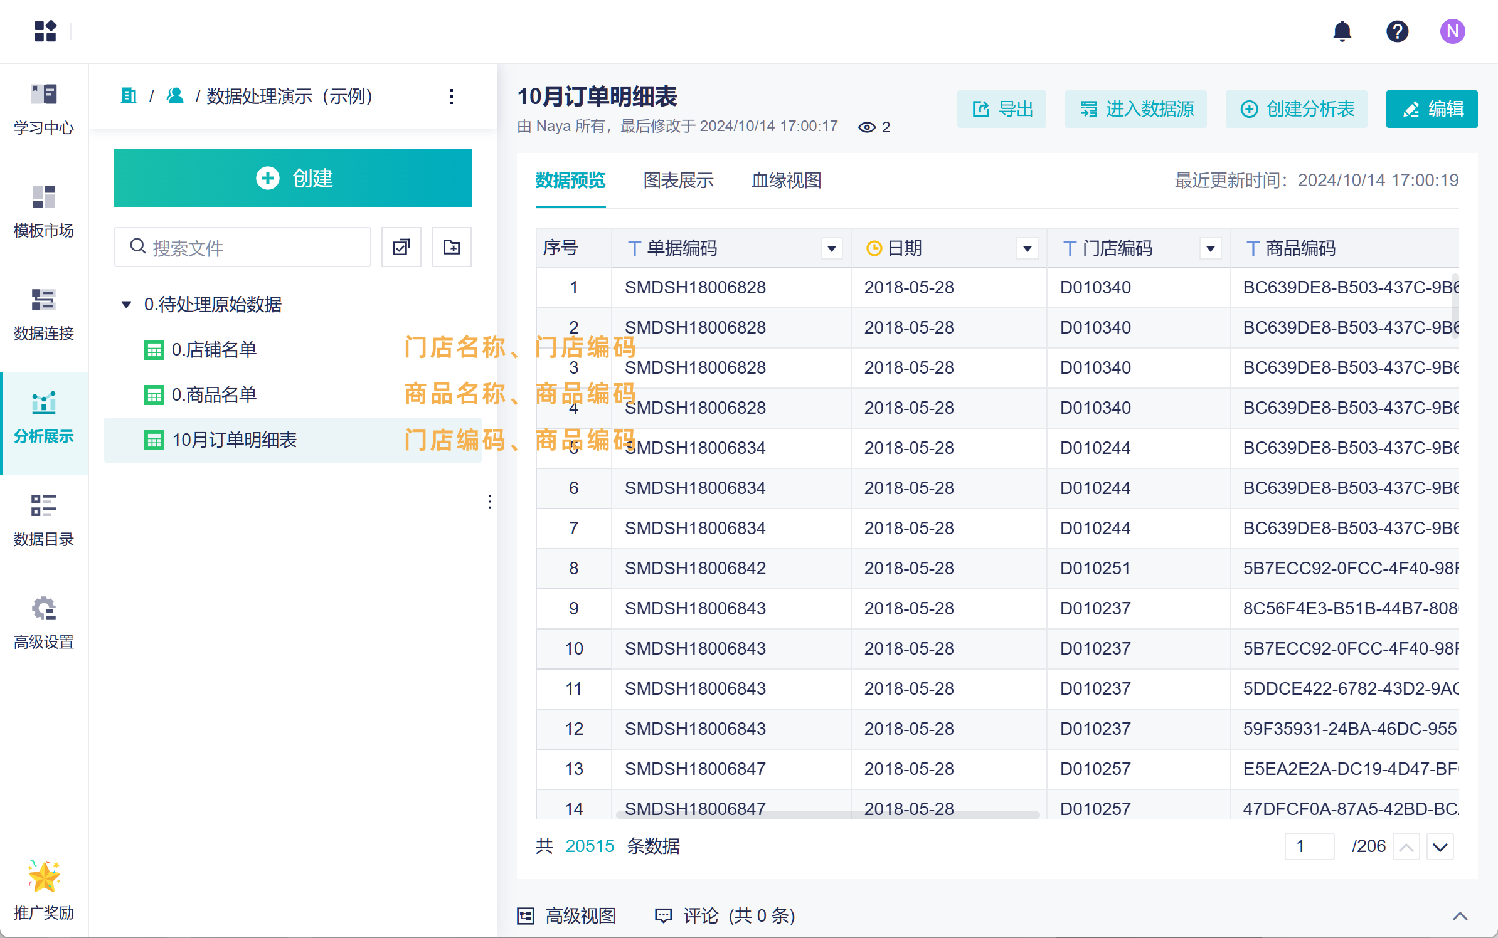This screenshot has height=938, width=1498.
Task: Click the horizontal table scrollbar
Action: coord(827,814)
